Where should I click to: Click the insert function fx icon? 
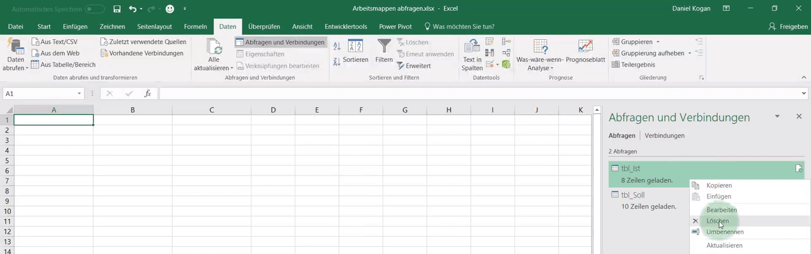(148, 93)
